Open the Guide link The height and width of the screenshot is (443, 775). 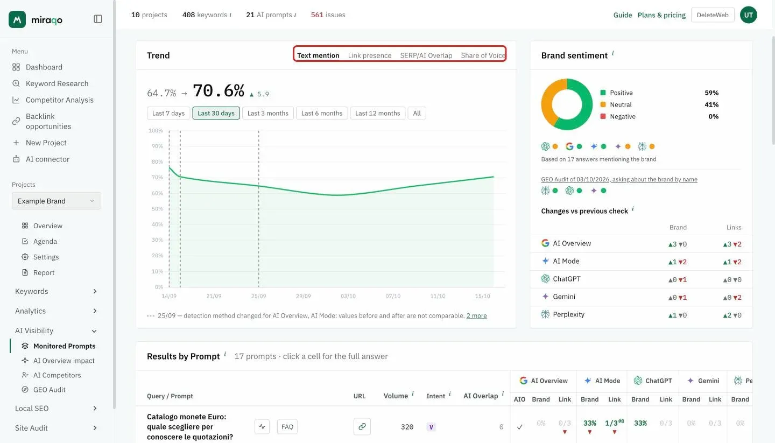623,15
